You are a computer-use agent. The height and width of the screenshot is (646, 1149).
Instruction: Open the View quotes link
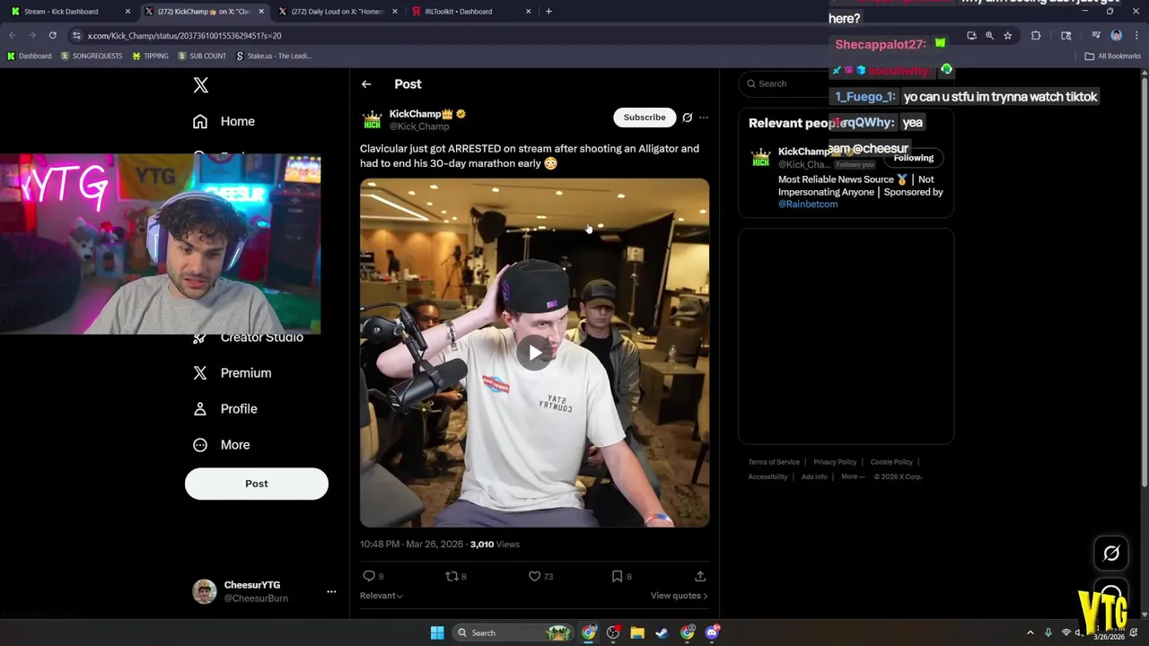[x=679, y=596]
